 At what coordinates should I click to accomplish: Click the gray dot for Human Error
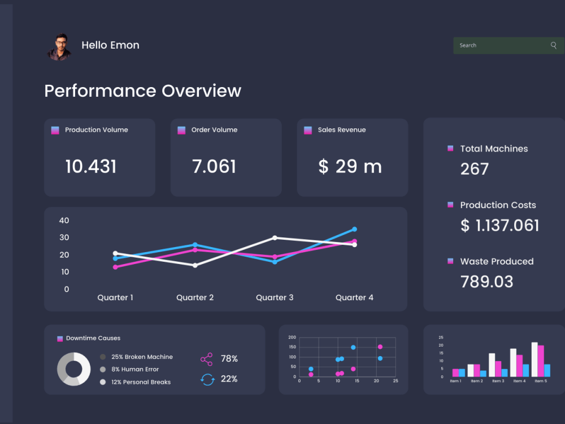(x=103, y=369)
